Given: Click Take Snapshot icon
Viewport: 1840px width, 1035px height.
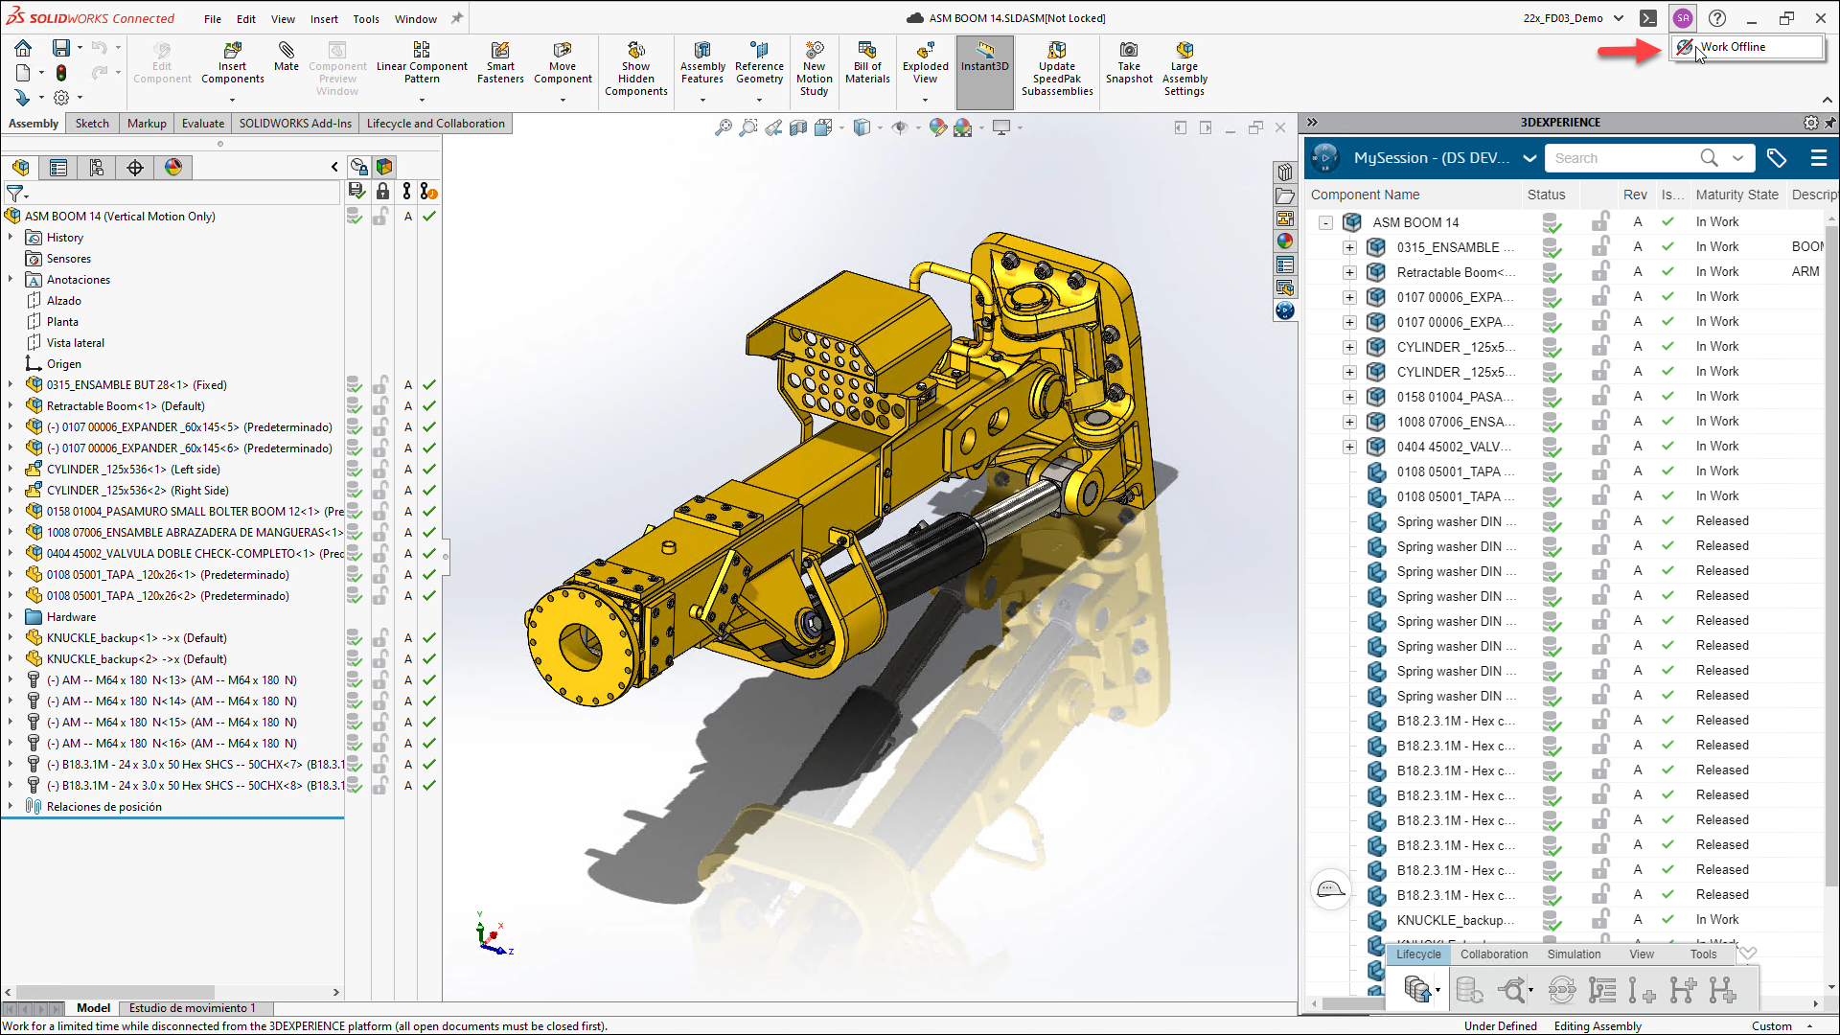Looking at the screenshot, I should click(x=1128, y=50).
